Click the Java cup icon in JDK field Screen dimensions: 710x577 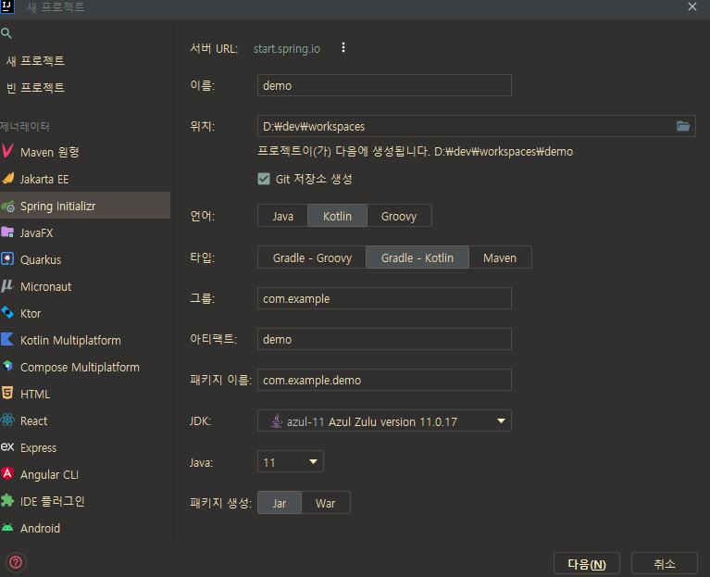point(276,421)
